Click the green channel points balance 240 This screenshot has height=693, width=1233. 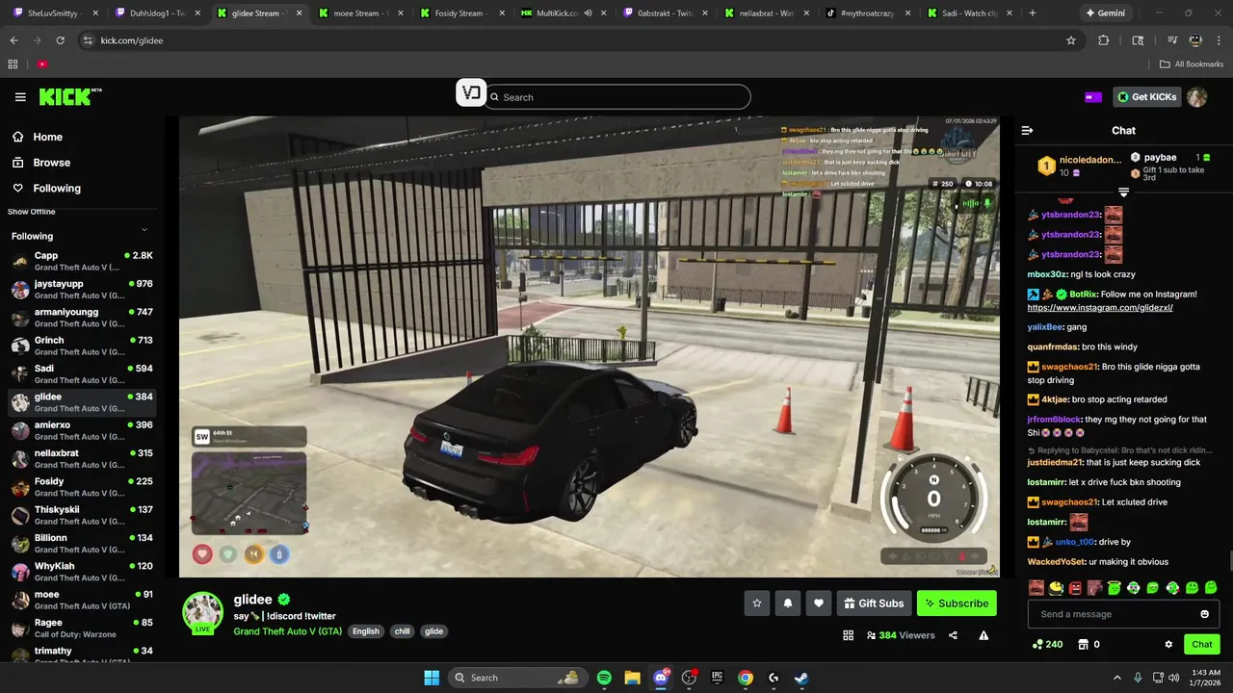(1047, 644)
